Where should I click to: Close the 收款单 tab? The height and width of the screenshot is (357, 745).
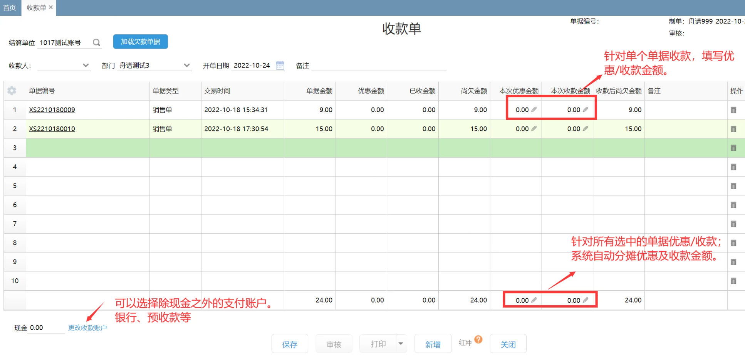click(x=51, y=7)
